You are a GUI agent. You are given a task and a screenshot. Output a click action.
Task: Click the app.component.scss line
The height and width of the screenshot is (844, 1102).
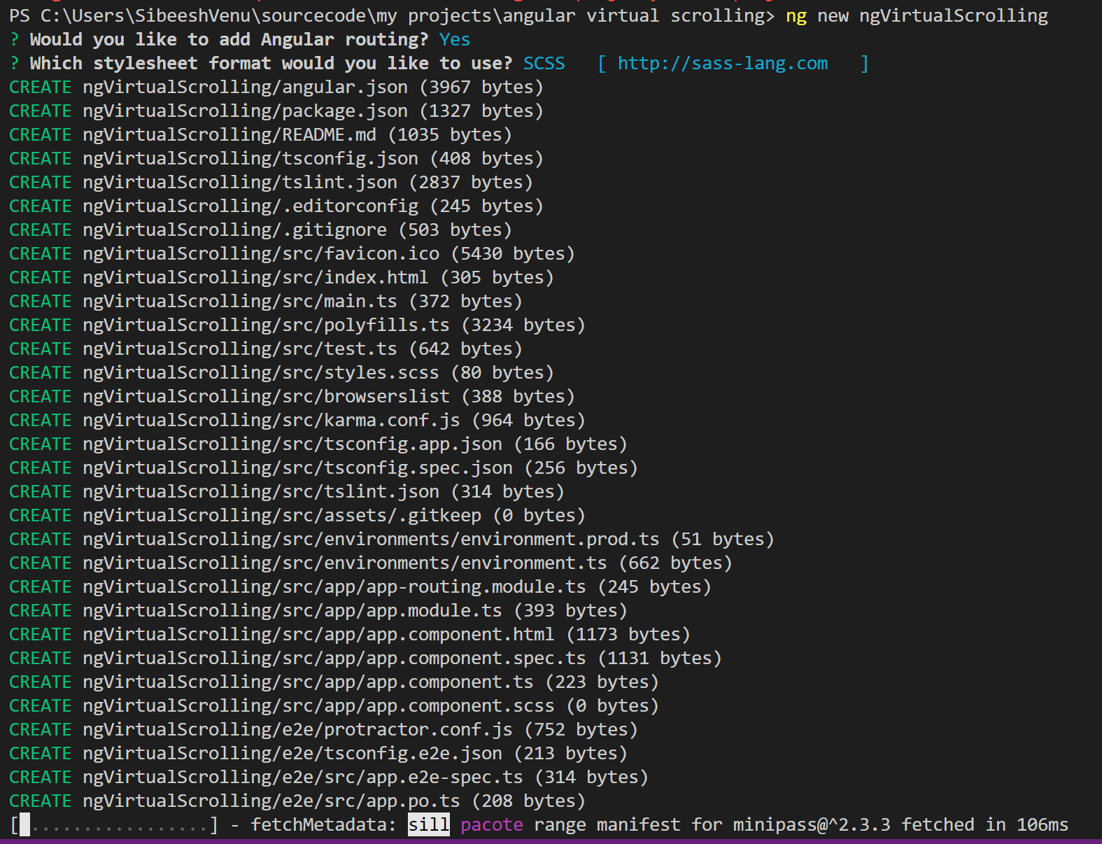[334, 706]
